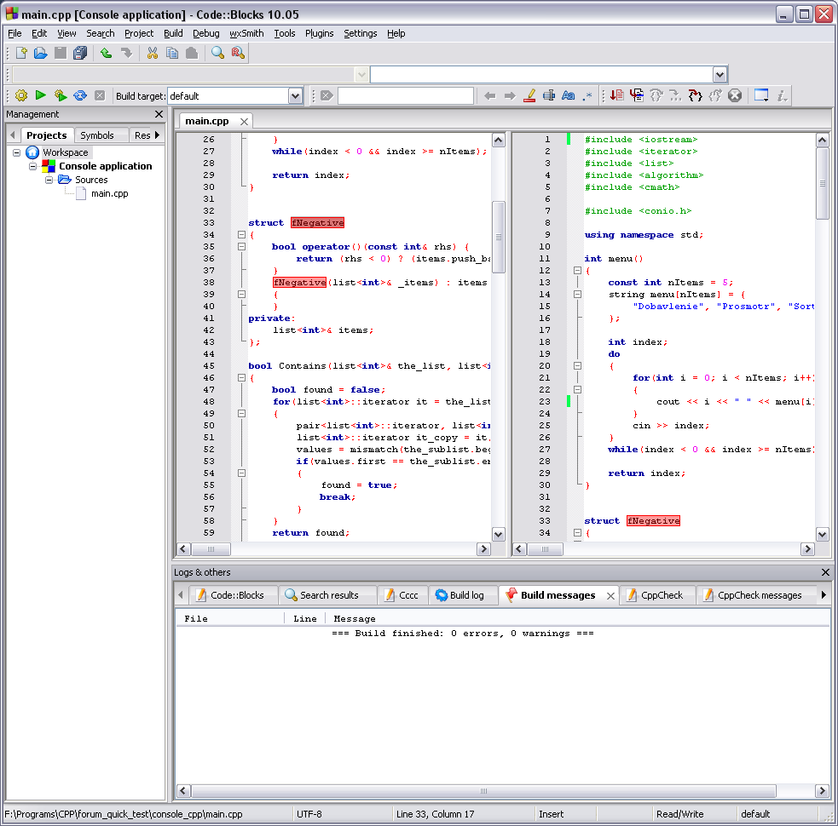Collapse the Workspace tree node
The width and height of the screenshot is (838, 826).
click(x=17, y=152)
